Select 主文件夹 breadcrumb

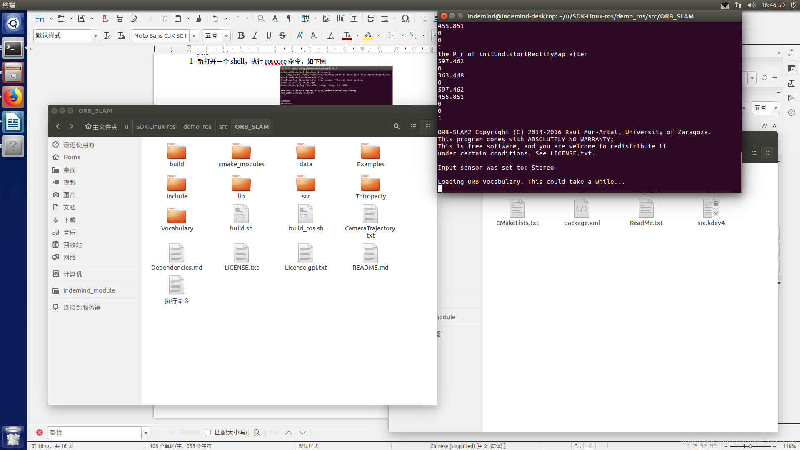click(x=101, y=127)
